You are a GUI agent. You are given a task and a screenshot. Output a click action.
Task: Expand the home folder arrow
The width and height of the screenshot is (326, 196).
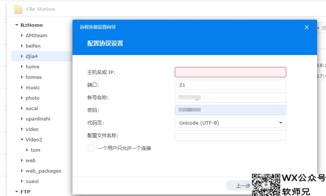[22, 67]
